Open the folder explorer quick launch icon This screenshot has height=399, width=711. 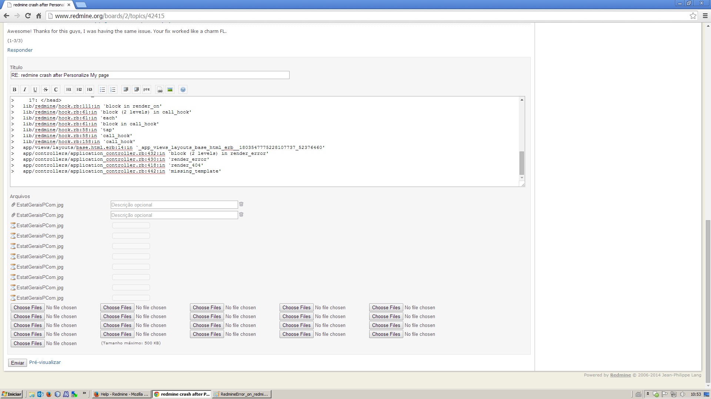[x=32, y=394]
